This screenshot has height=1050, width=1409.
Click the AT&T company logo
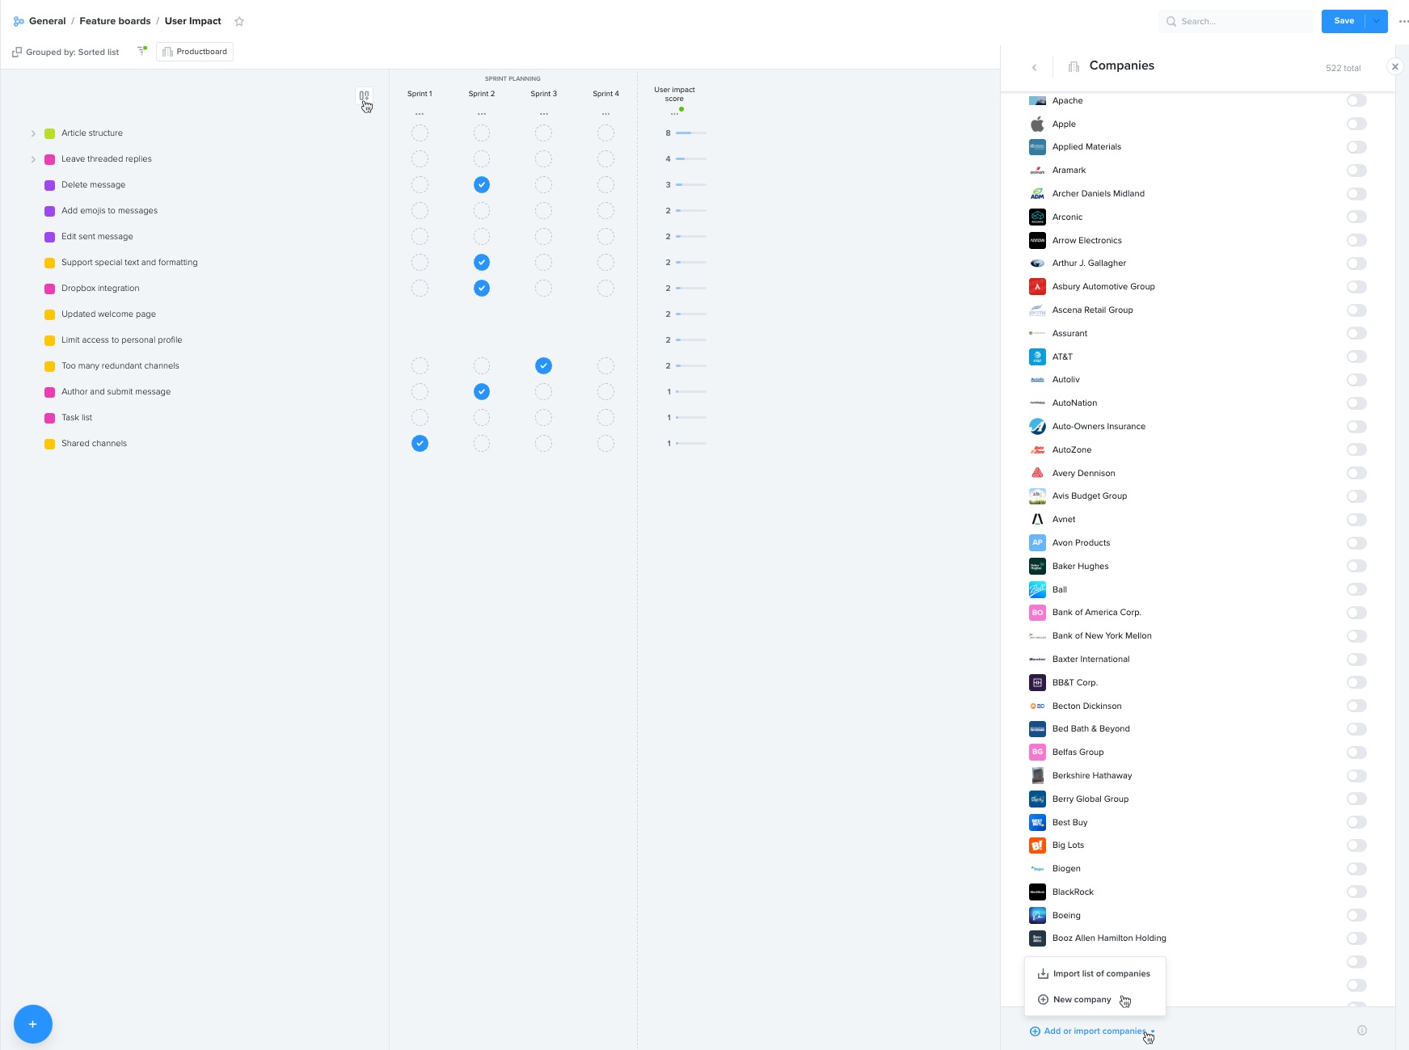(1037, 356)
